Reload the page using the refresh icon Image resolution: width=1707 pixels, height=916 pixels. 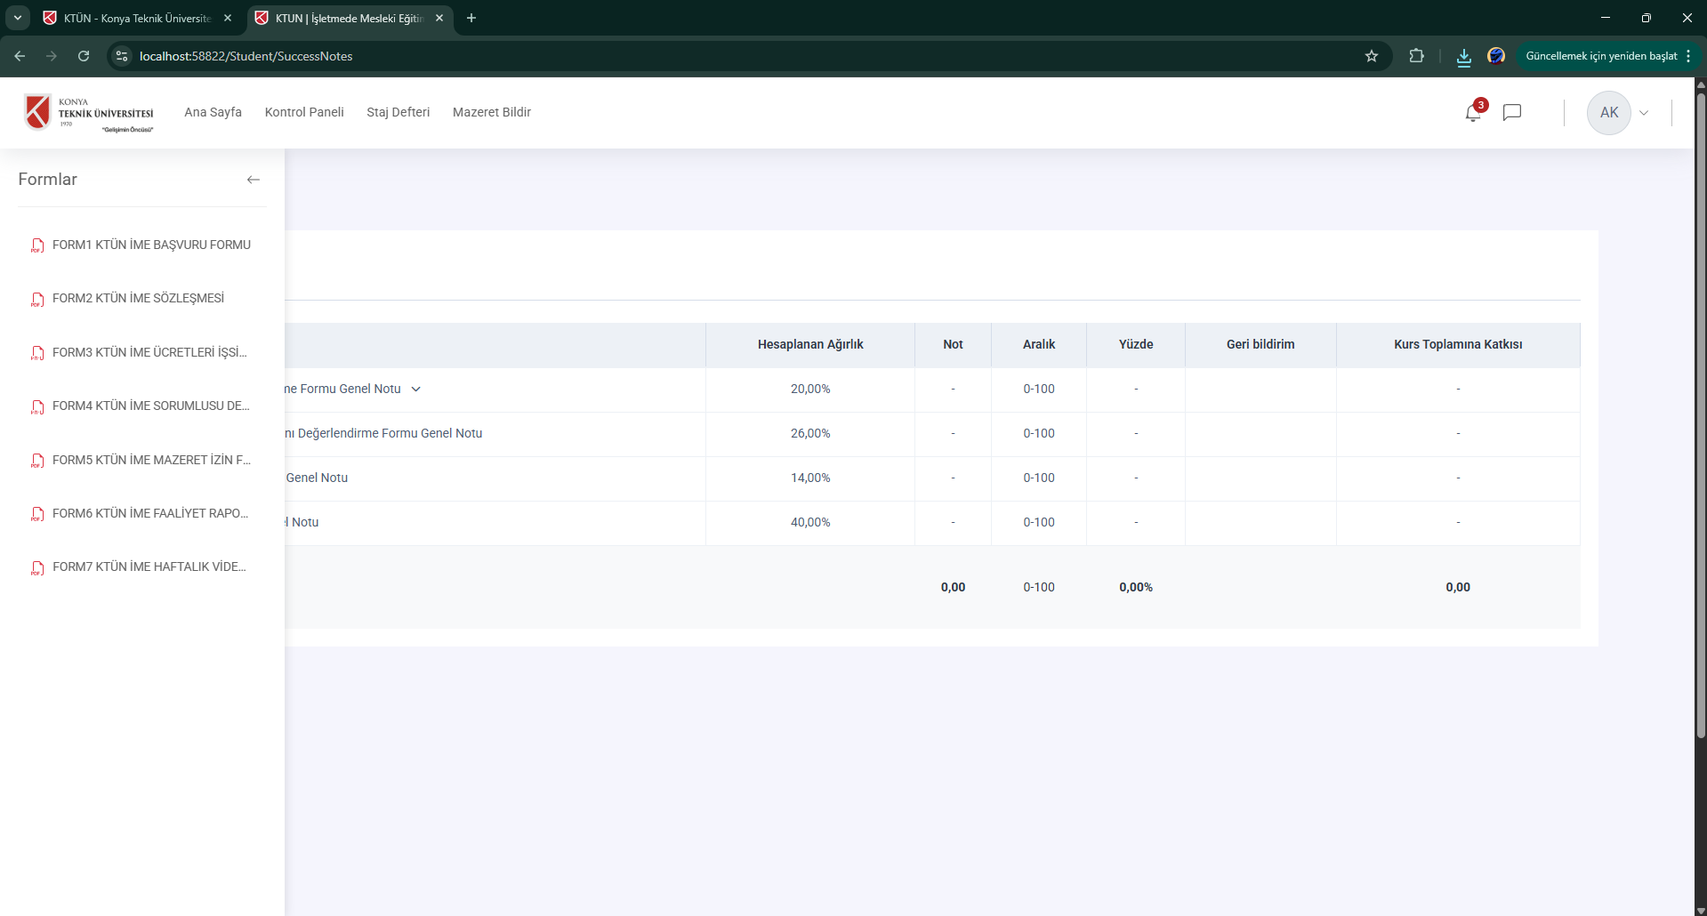pos(84,56)
